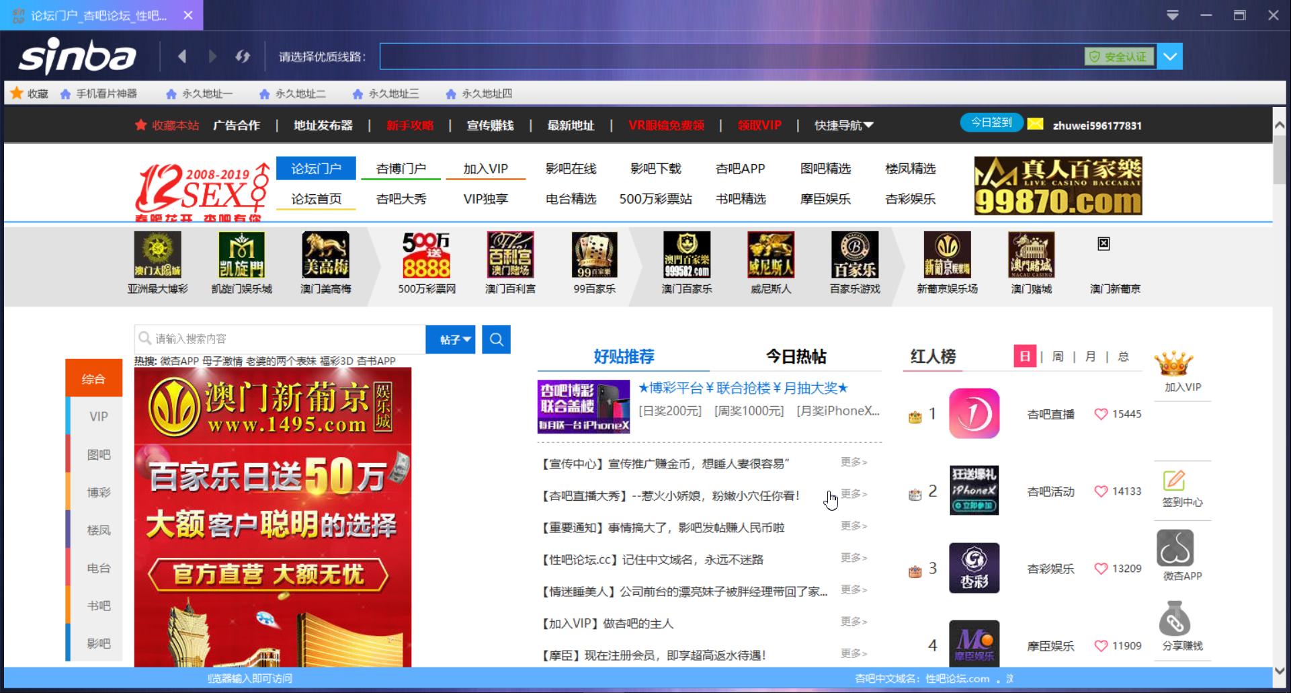Open the 广告合作 link
Screen dimensions: 1291x693
(x=237, y=125)
